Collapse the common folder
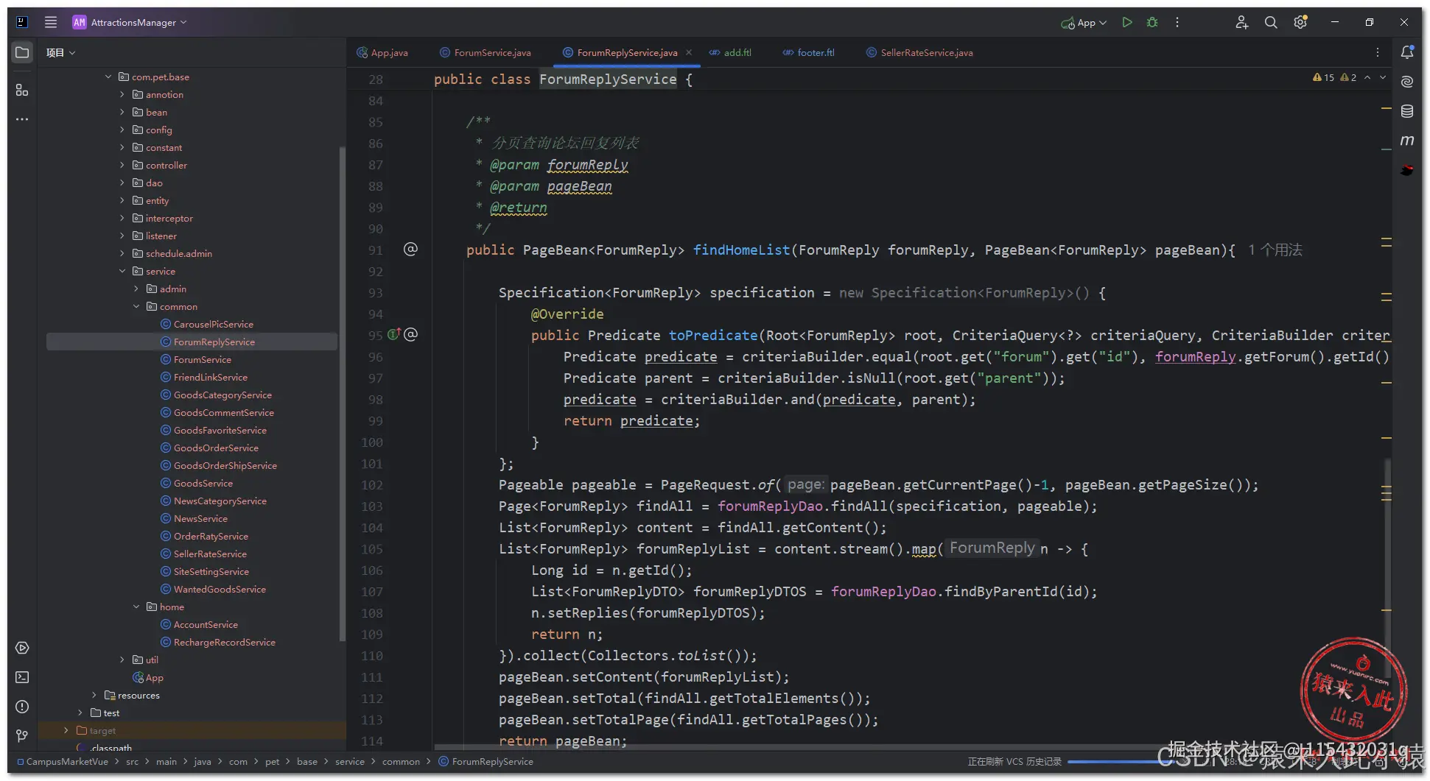 [x=136, y=306]
